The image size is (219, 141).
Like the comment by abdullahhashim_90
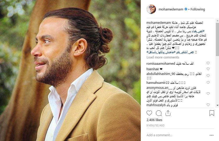click(208, 75)
